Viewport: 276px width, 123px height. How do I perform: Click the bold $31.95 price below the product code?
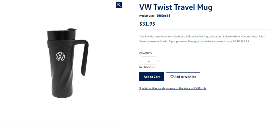(x=147, y=24)
